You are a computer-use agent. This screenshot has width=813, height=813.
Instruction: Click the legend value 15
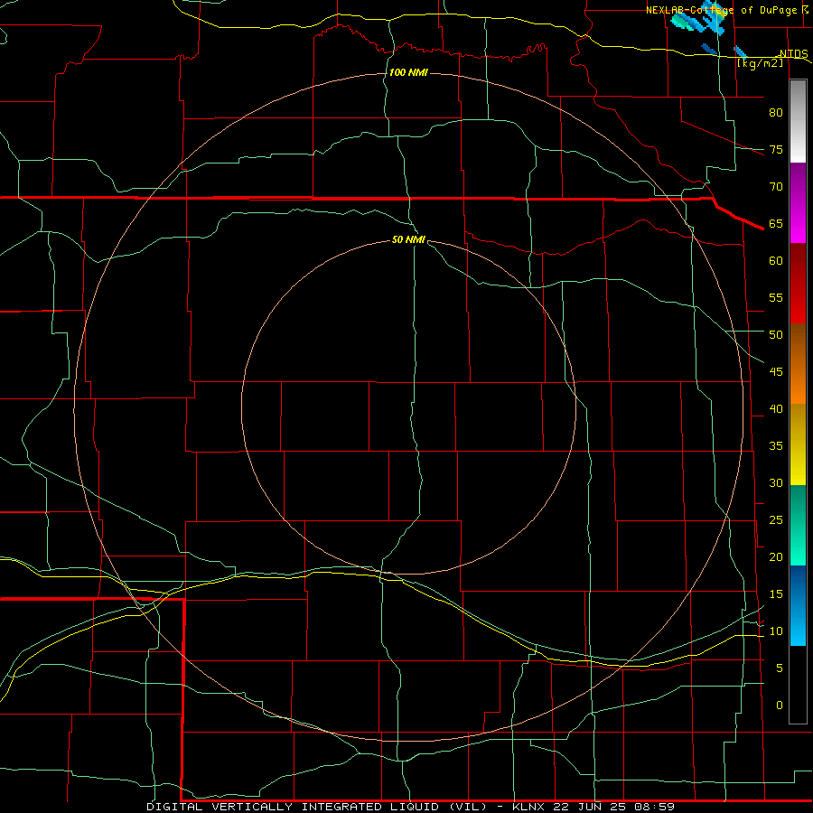pos(776,593)
